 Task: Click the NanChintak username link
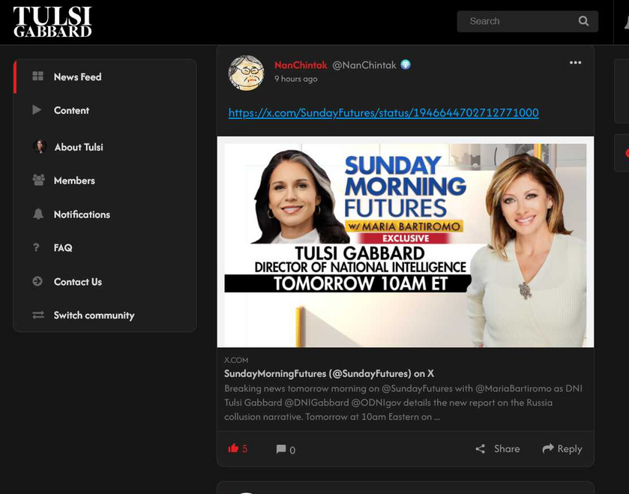[x=301, y=65]
